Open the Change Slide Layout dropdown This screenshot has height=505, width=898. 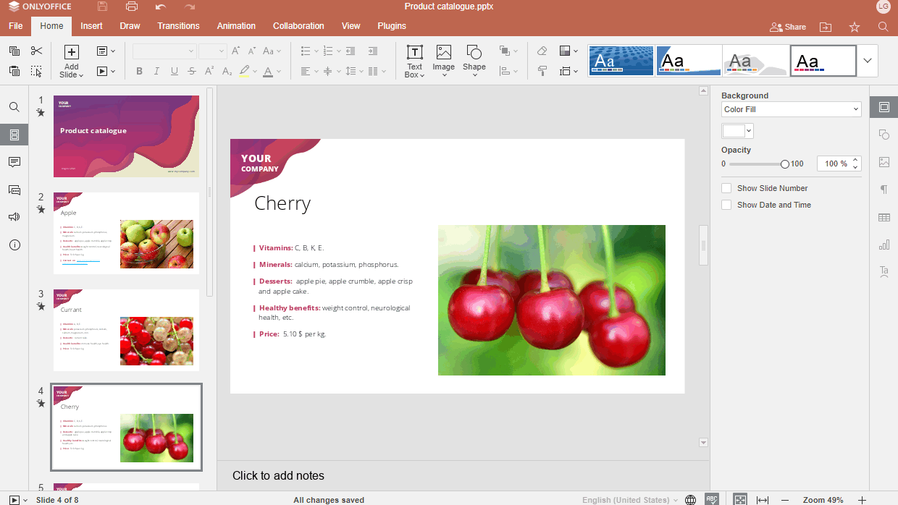pyautogui.click(x=106, y=51)
